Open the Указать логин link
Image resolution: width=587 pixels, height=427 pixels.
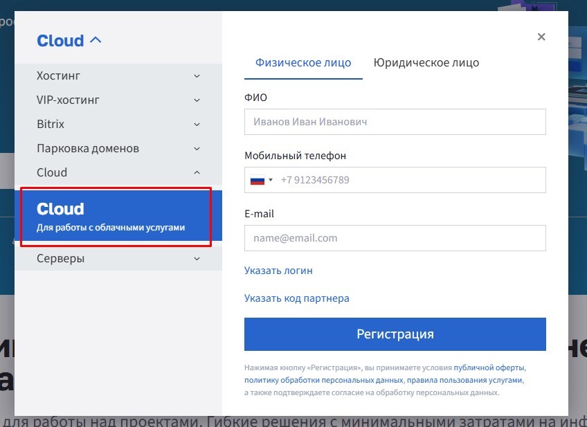tap(278, 271)
